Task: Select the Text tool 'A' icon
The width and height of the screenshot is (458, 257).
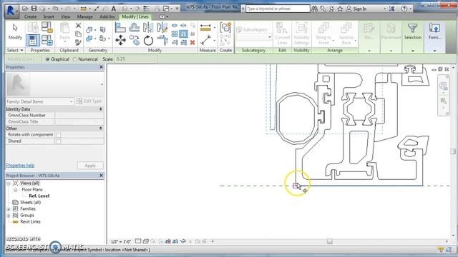Action: click(x=113, y=9)
